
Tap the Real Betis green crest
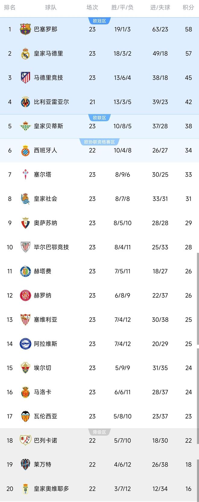pyautogui.click(x=25, y=126)
